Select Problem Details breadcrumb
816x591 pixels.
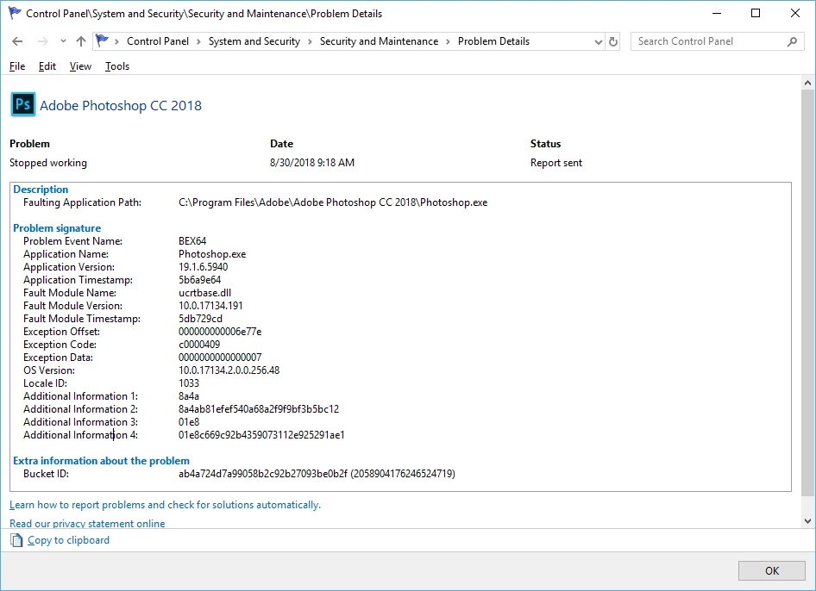493,41
